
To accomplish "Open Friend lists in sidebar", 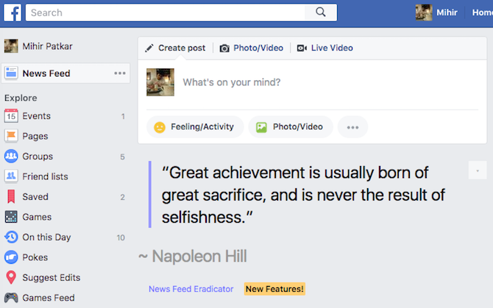I will 46,176.
